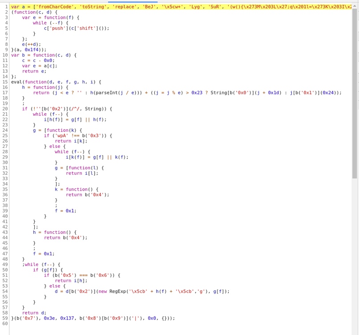The image size is (359, 335).
Task: Click the 'Lyg' string on line 1
Action: click(x=196, y=7)
